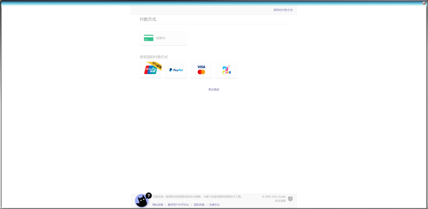Click the 10% rebate ribbon on UnionPay
Viewport: 428px width, 209px height.
157,66
